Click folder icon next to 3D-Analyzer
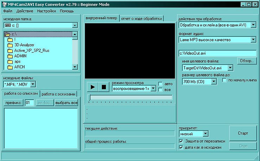Image resolution: width=260 pixels, height=161 pixels. (x=10, y=45)
